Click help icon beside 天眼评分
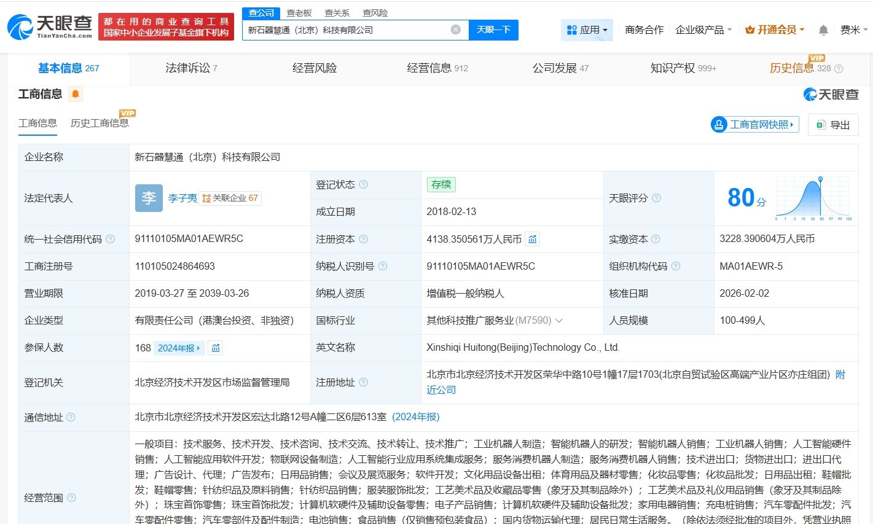Screen dimensions: 873x524 [656, 198]
